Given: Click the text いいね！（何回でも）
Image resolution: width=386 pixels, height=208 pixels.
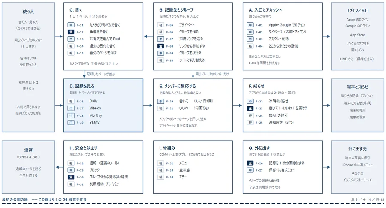Looking at the screenshot, I should [195, 108].
